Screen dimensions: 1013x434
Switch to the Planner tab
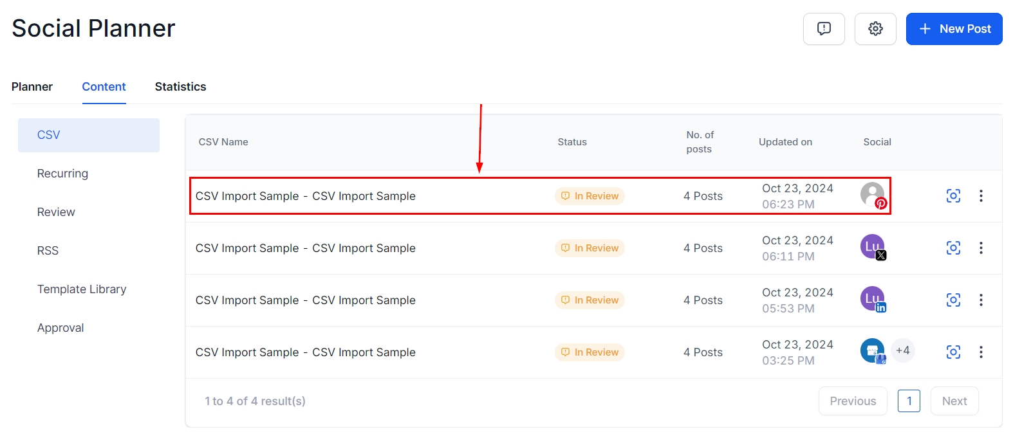point(32,87)
